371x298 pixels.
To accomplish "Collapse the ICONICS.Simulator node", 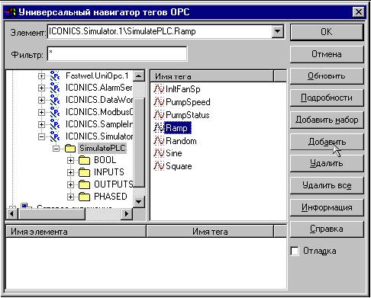I will pos(41,137).
